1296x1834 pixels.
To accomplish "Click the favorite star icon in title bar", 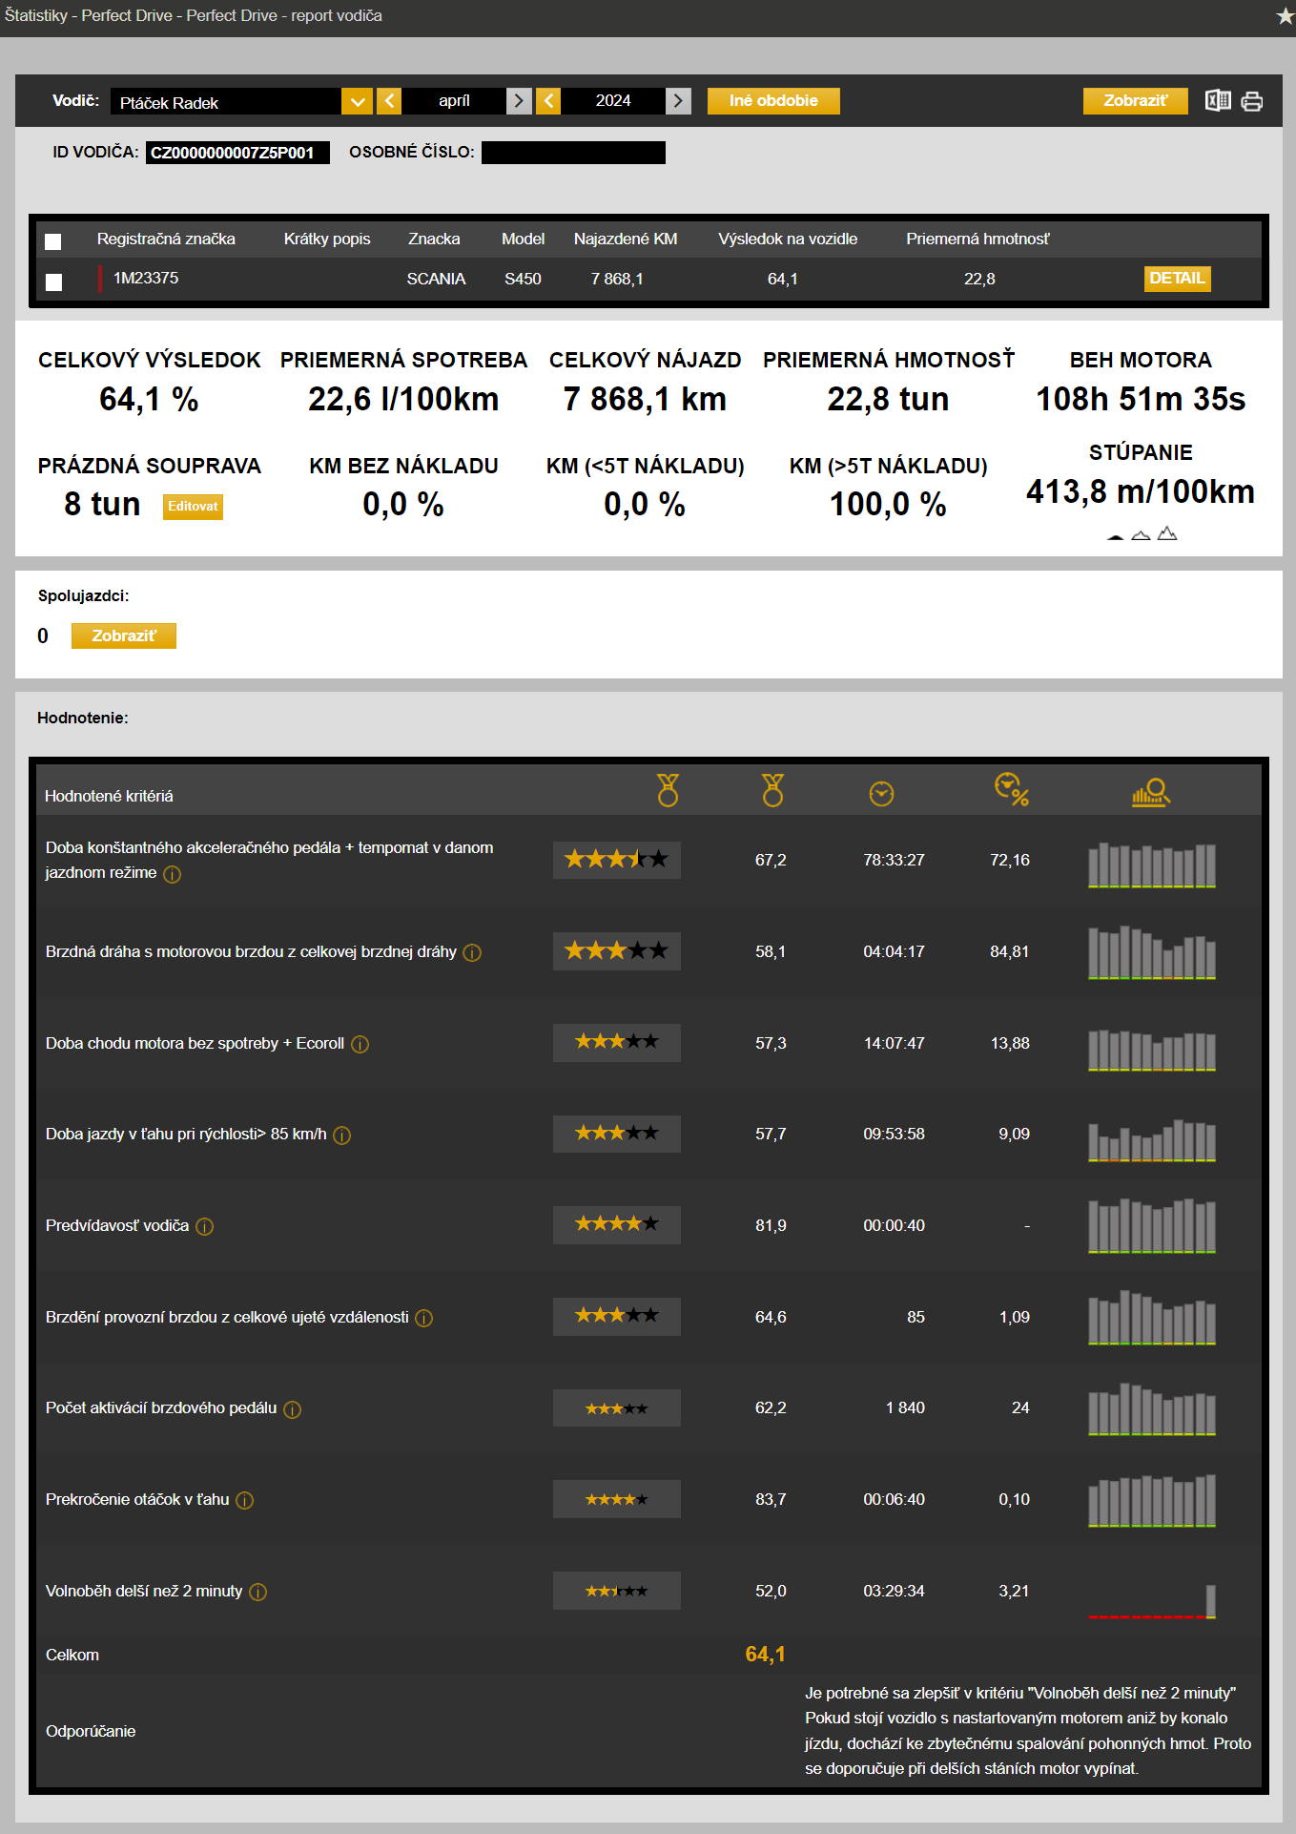I will (1284, 16).
